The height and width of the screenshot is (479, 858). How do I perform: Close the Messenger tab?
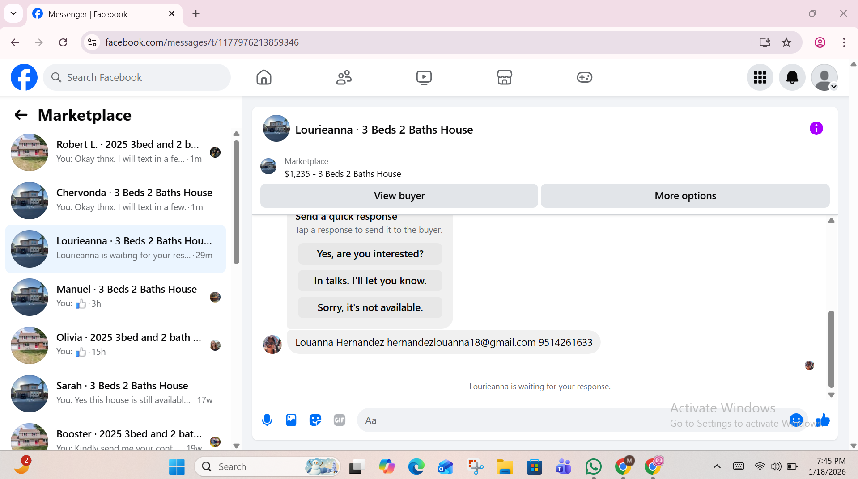[172, 14]
